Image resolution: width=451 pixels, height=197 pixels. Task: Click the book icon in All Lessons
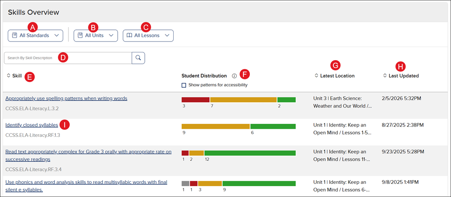pyautogui.click(x=129, y=35)
